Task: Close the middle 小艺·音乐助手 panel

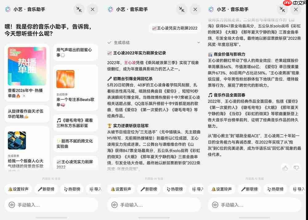Action: [195, 10]
